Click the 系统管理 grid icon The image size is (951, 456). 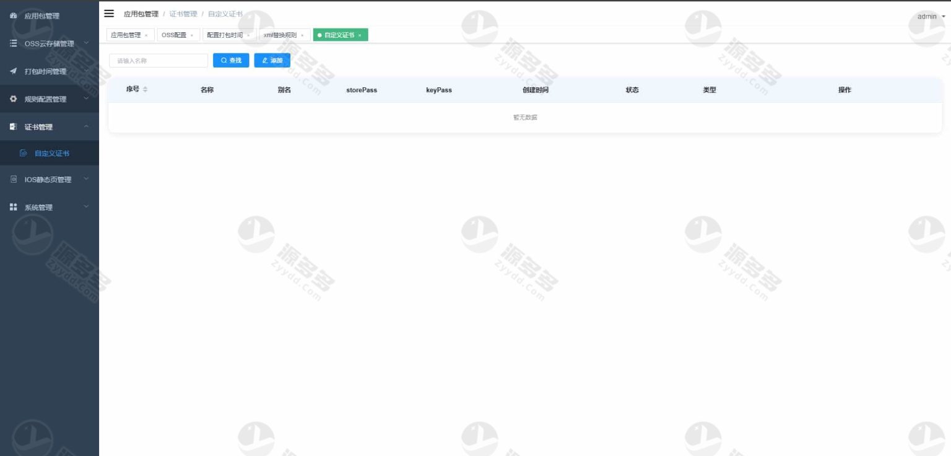[x=13, y=208]
